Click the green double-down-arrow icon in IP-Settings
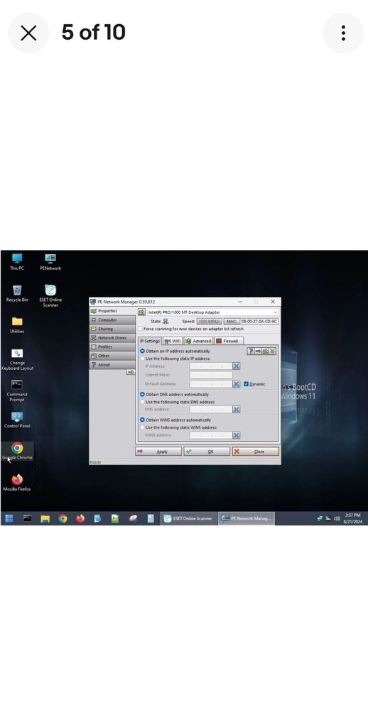This screenshot has width=368, height=710. pyautogui.click(x=272, y=351)
